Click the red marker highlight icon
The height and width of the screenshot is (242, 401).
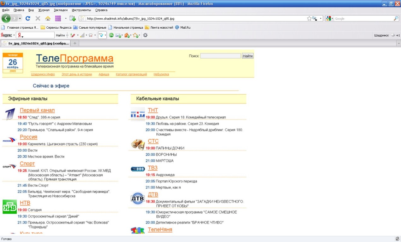73,35
